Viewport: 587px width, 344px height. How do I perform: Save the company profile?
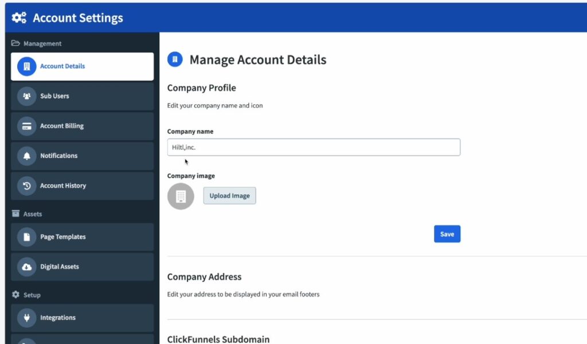(x=447, y=234)
